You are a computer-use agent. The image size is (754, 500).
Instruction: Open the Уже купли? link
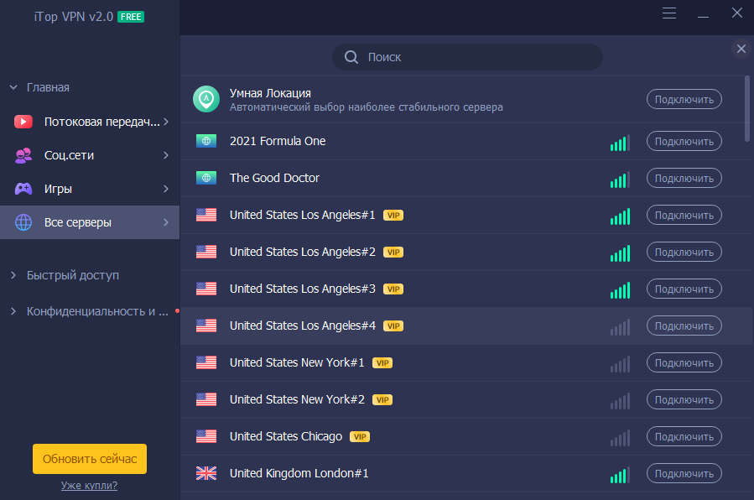(x=89, y=486)
